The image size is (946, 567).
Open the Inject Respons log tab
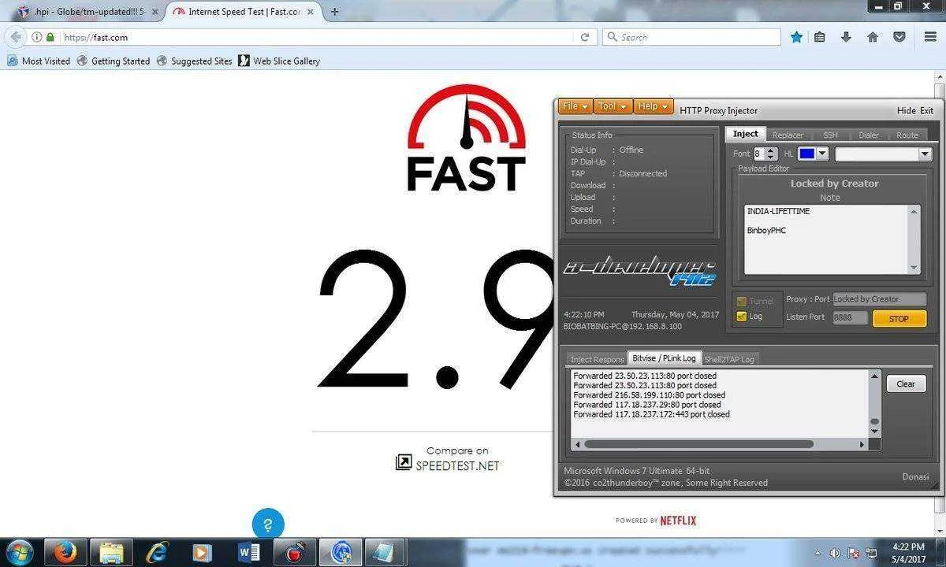point(597,359)
